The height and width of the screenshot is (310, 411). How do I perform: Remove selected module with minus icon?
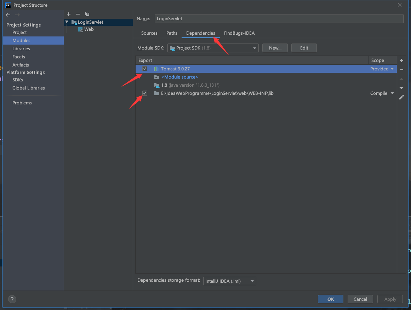(78, 14)
